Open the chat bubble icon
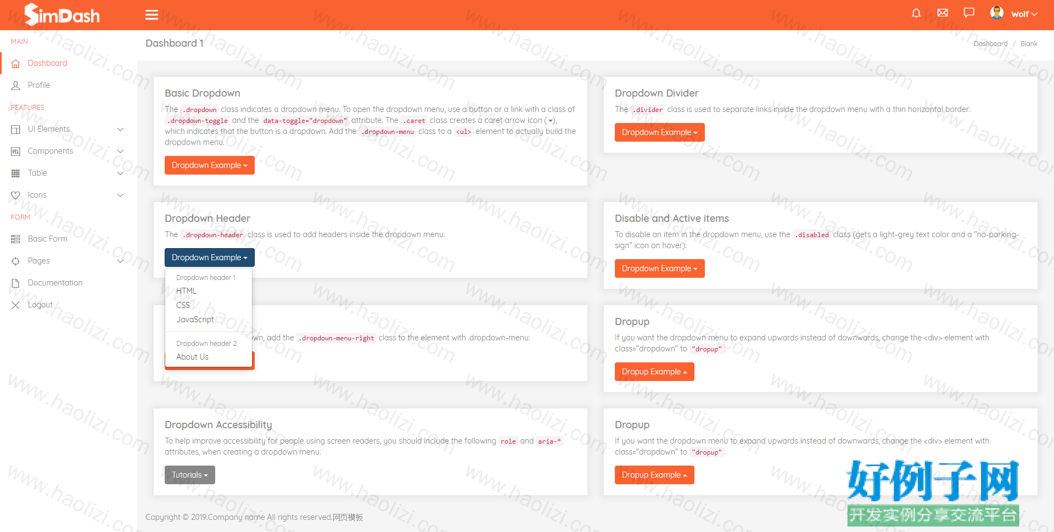 pos(969,13)
